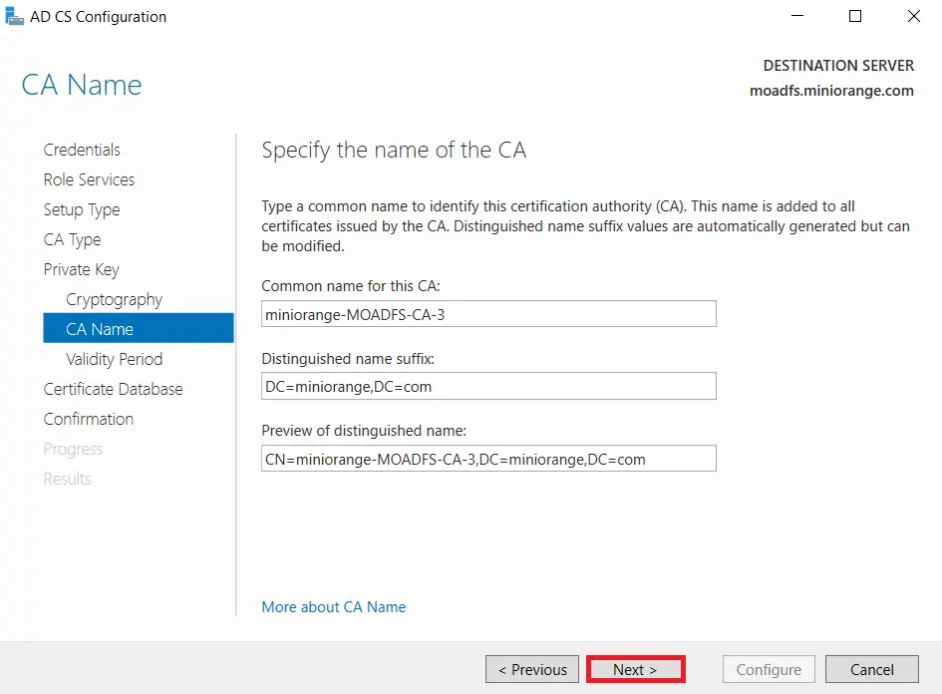Click the Previous button
This screenshot has height=694, width=942.
click(531, 669)
